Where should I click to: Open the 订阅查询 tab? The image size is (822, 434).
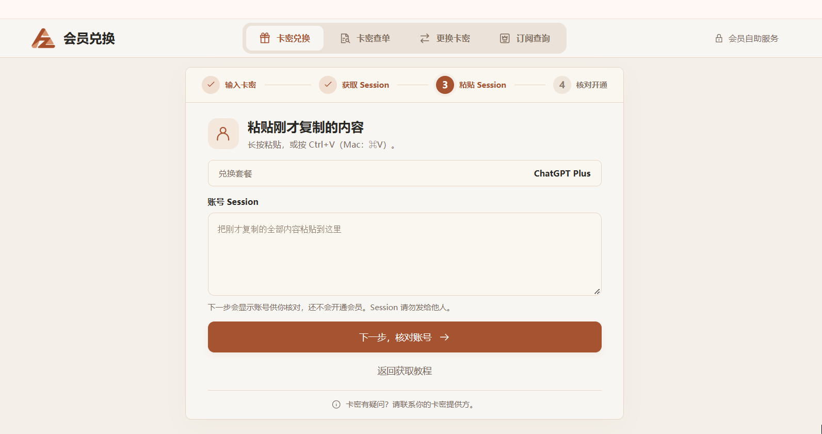click(525, 38)
